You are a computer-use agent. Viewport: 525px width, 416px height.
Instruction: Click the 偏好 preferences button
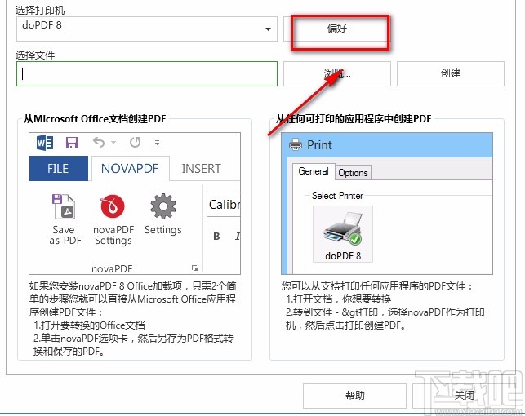point(337,29)
